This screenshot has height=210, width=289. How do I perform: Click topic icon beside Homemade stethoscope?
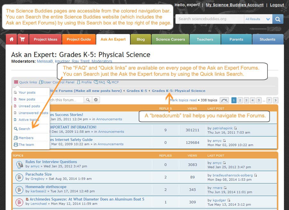19,189
